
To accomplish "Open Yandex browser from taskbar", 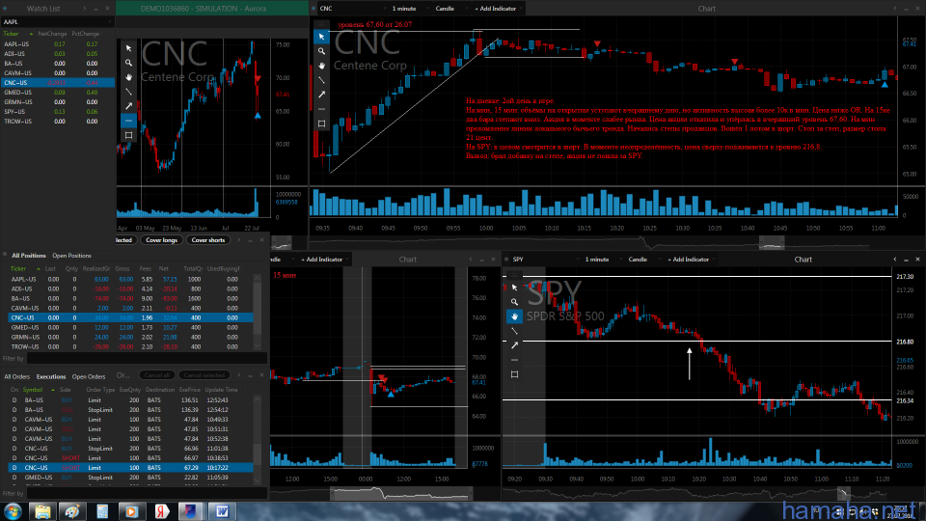I will 161,511.
